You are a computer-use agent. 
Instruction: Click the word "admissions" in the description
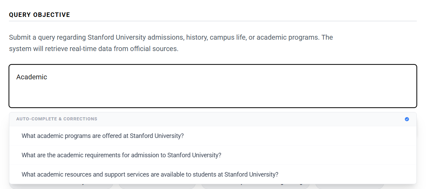(x=166, y=37)
